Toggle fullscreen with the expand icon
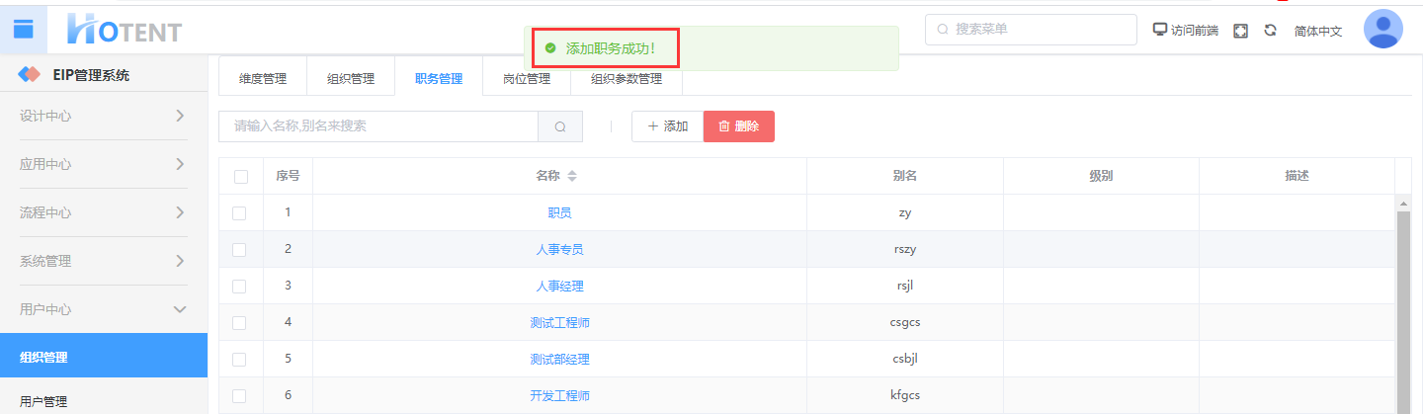Image resolution: width=1423 pixels, height=414 pixels. [1241, 31]
